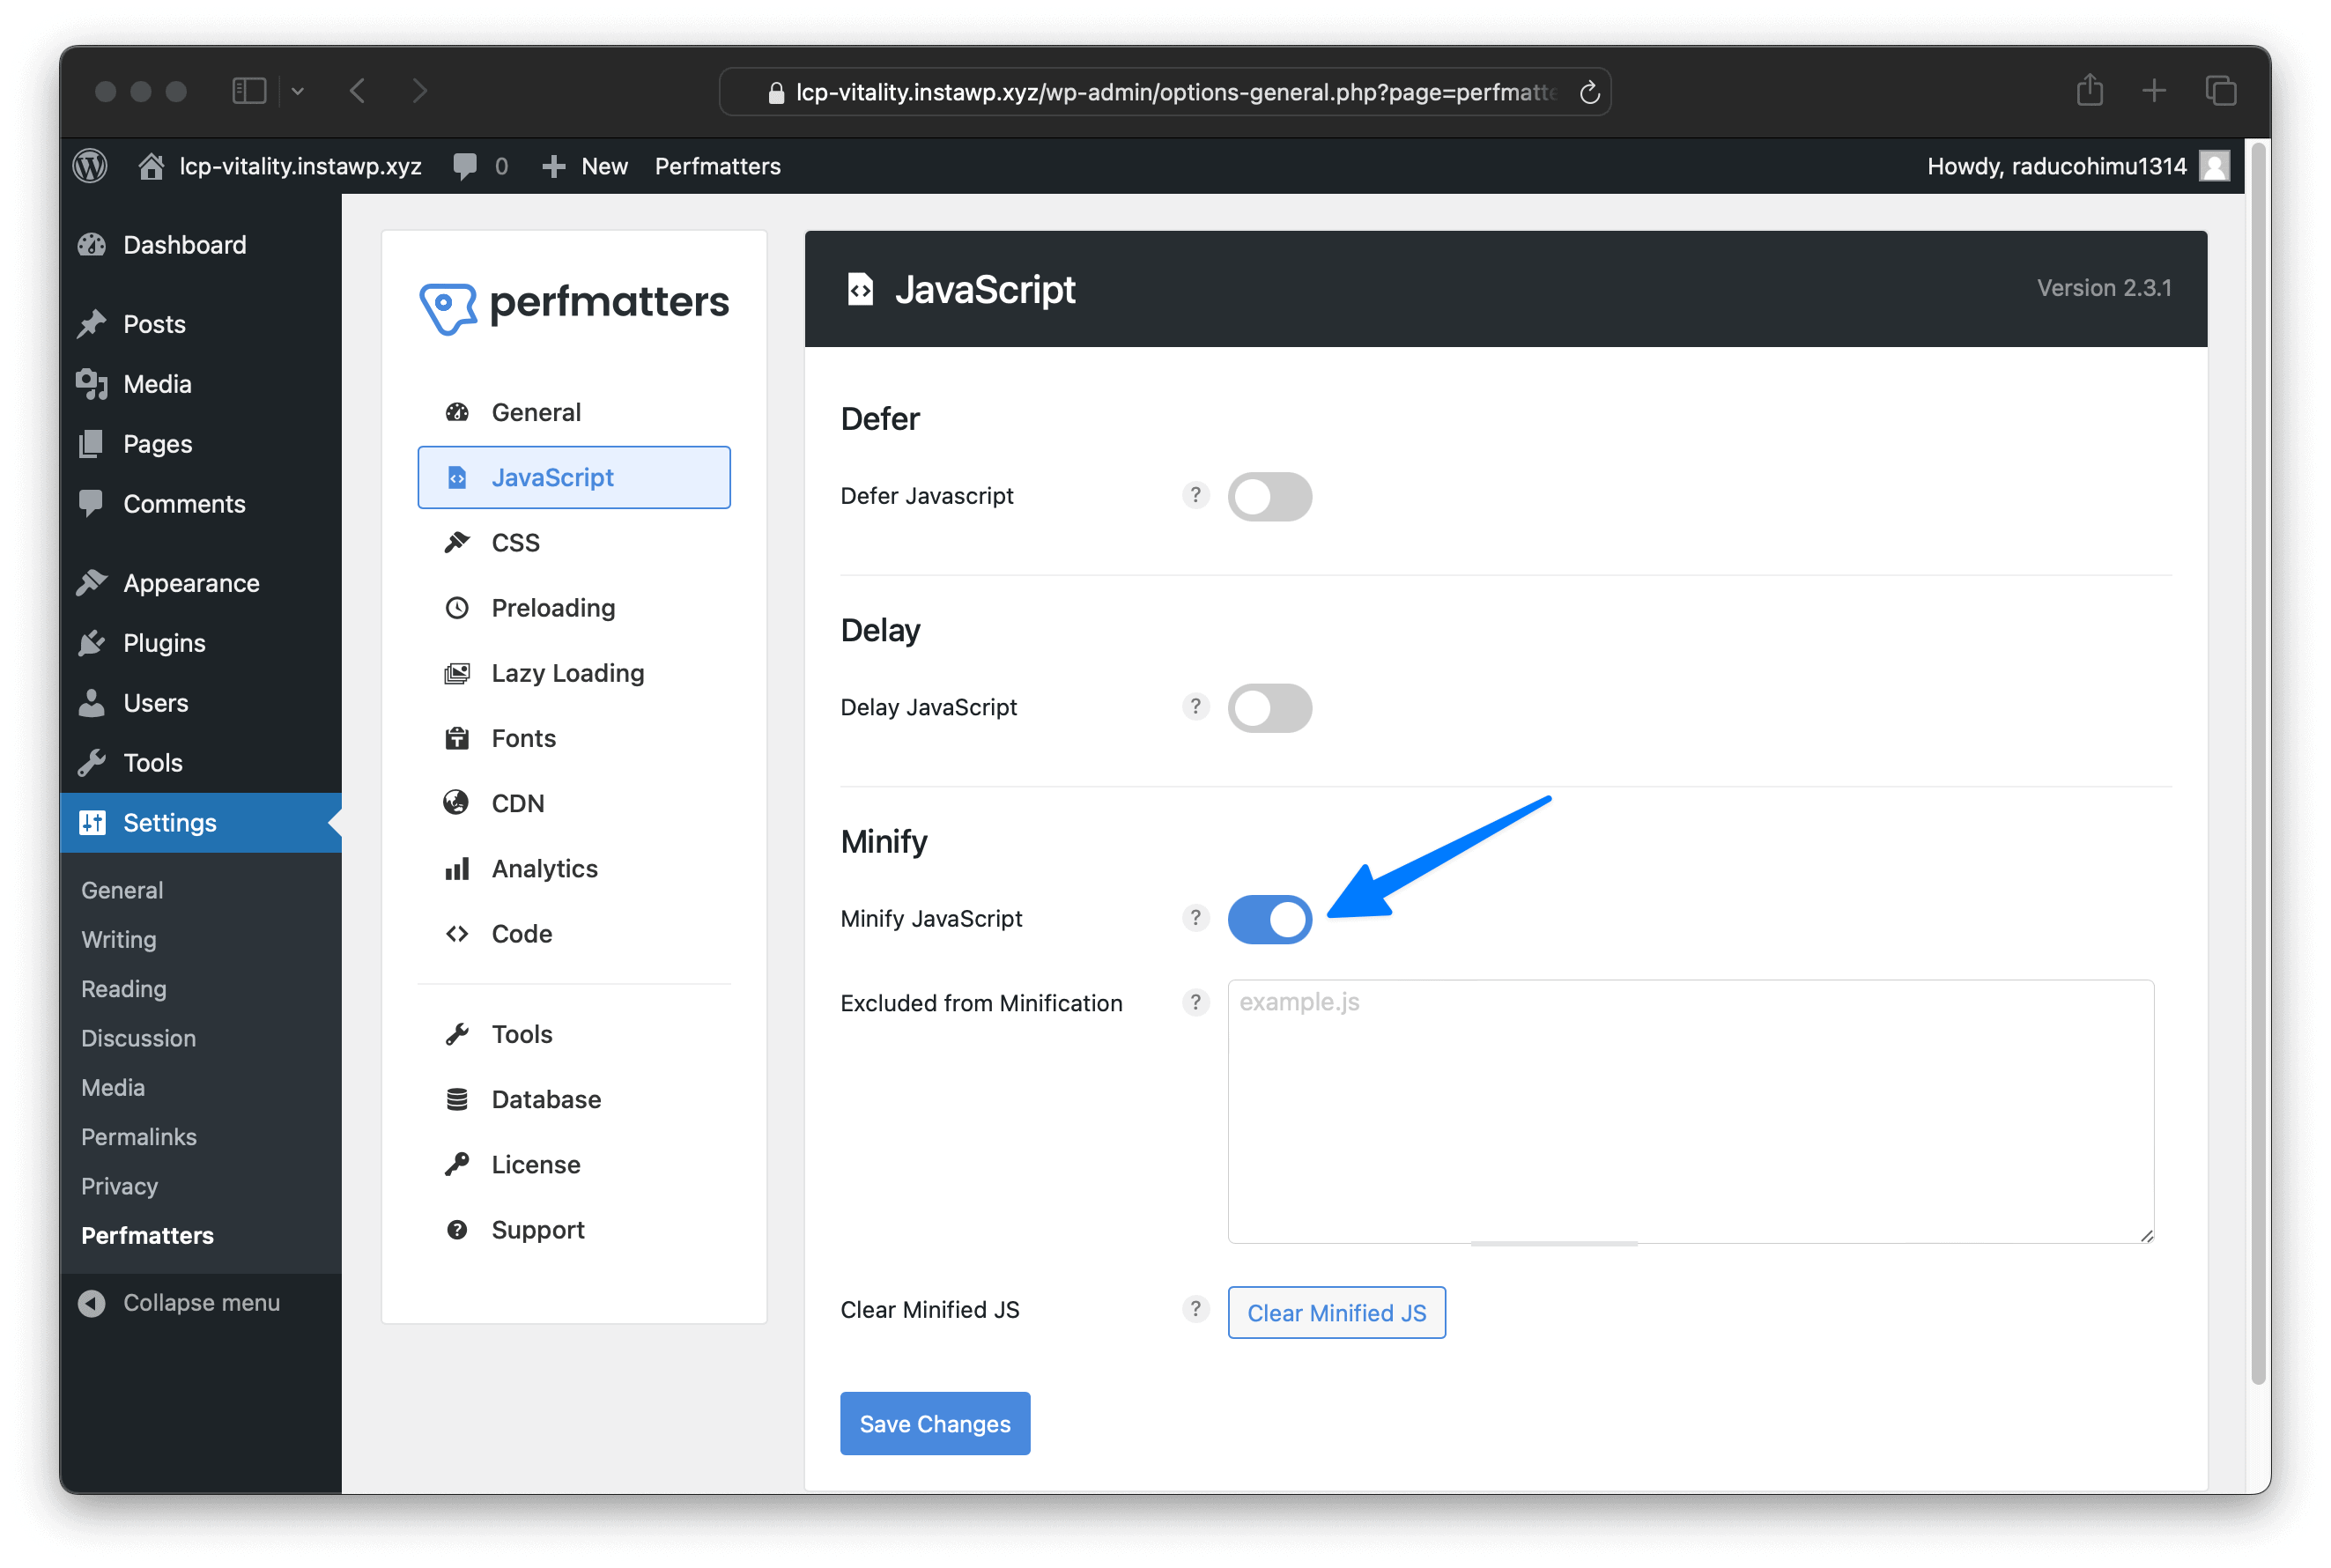Disable the Minify JavaScript toggle
This screenshot has height=1568, width=2331.
pos(1269,919)
